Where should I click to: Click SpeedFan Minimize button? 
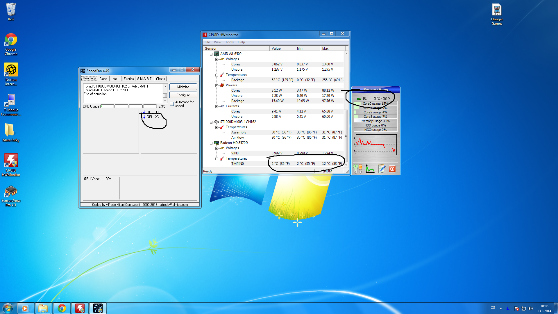pos(183,87)
